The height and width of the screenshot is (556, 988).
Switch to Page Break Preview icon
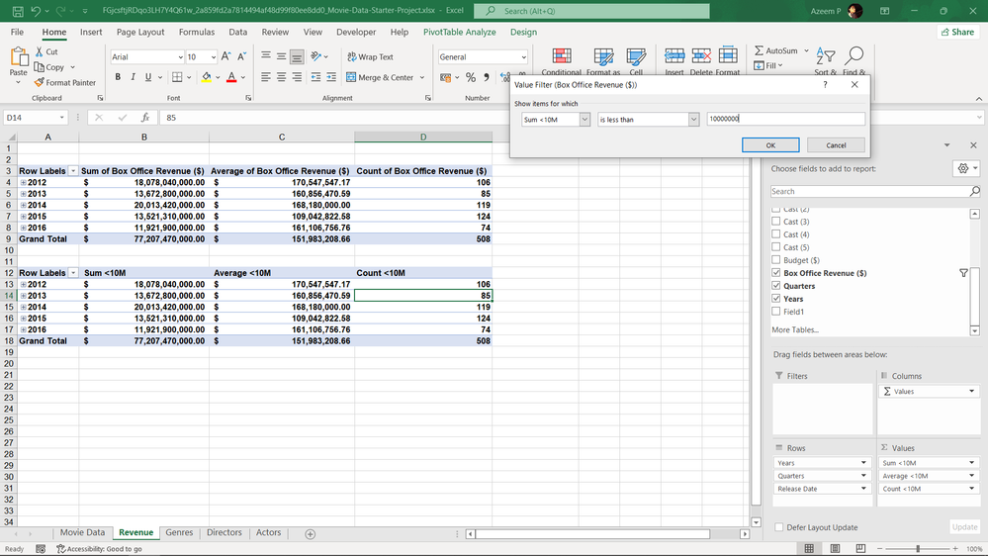pyautogui.click(x=860, y=548)
